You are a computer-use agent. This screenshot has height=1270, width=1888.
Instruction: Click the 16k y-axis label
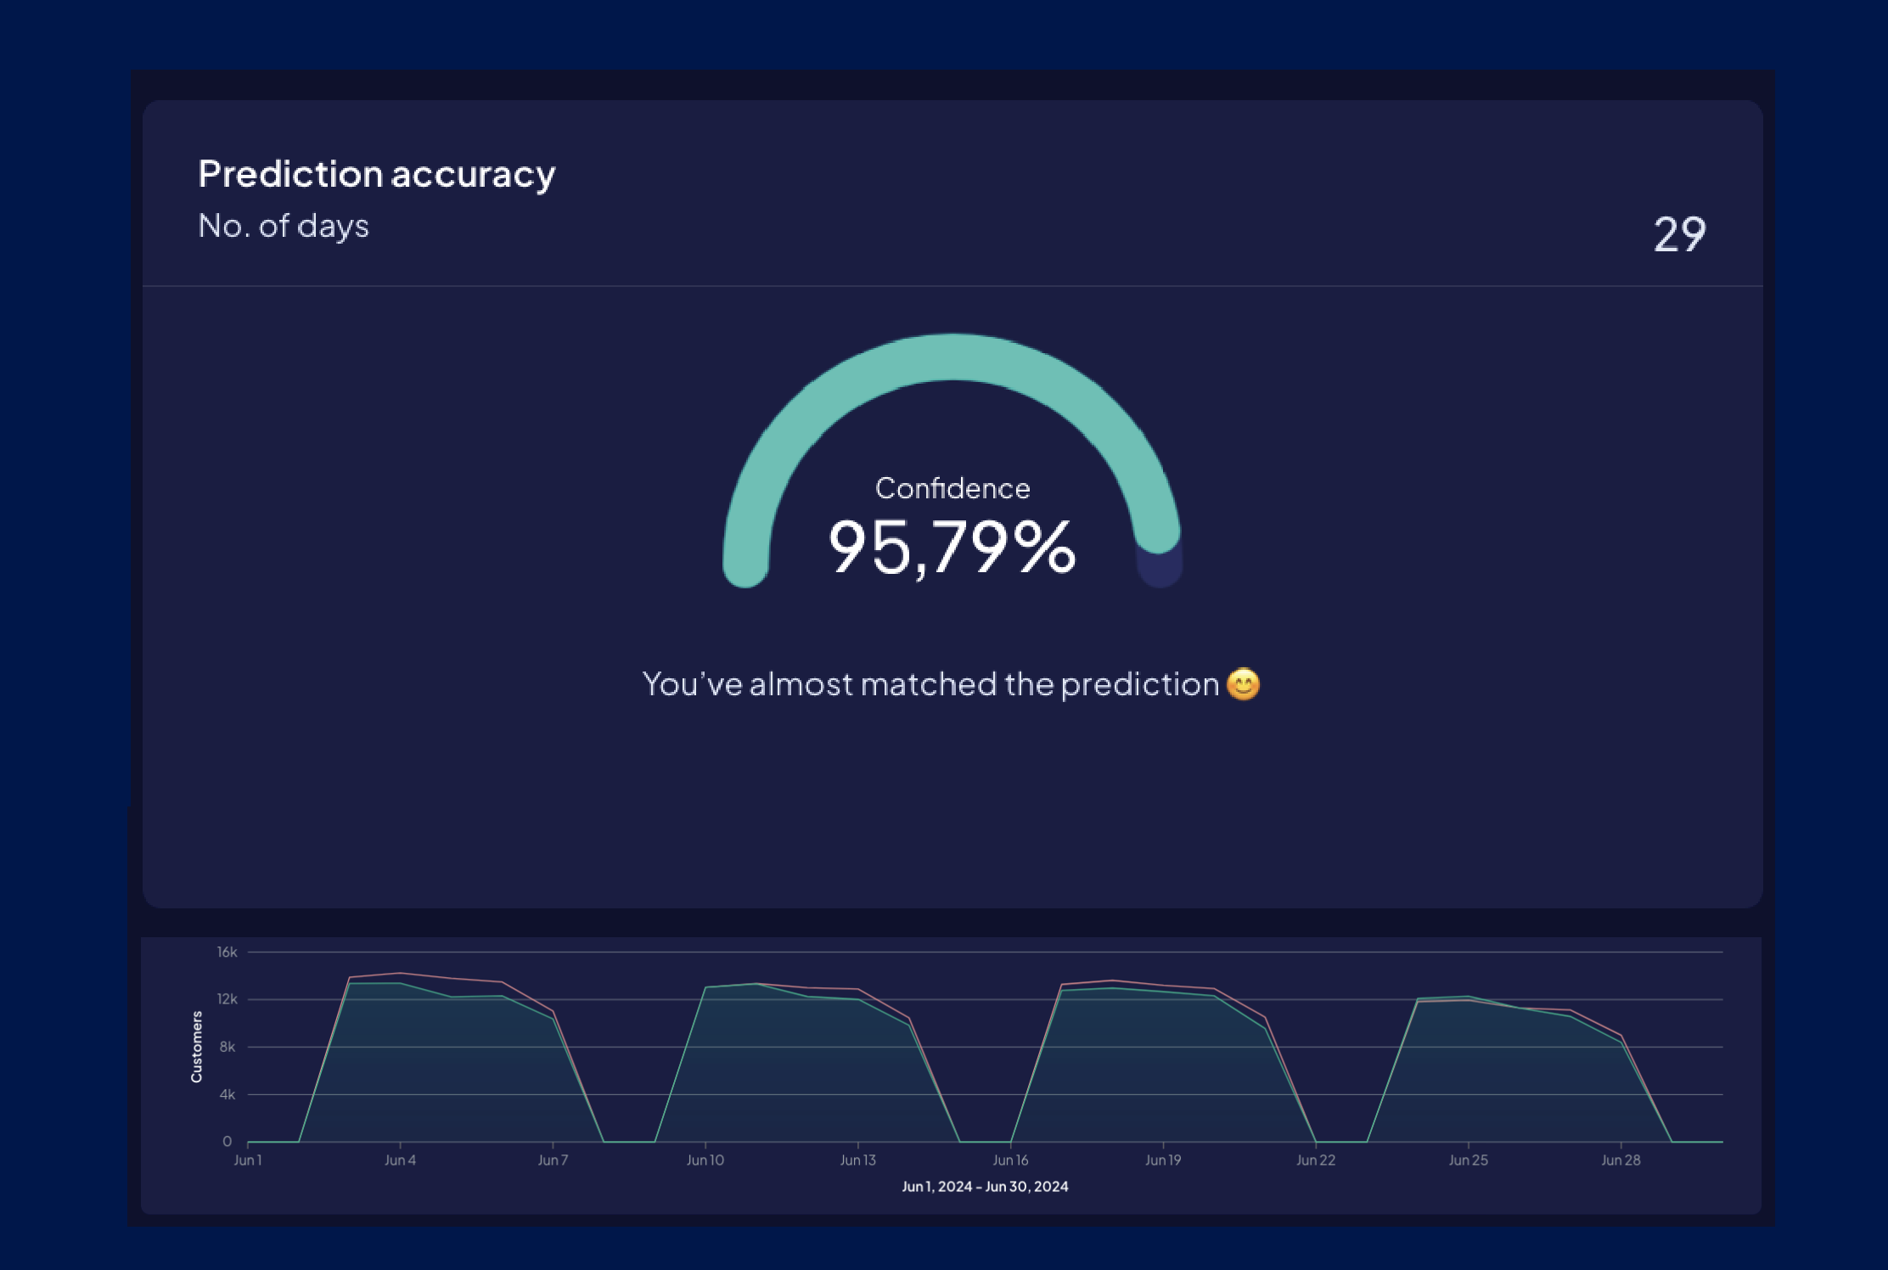click(227, 952)
